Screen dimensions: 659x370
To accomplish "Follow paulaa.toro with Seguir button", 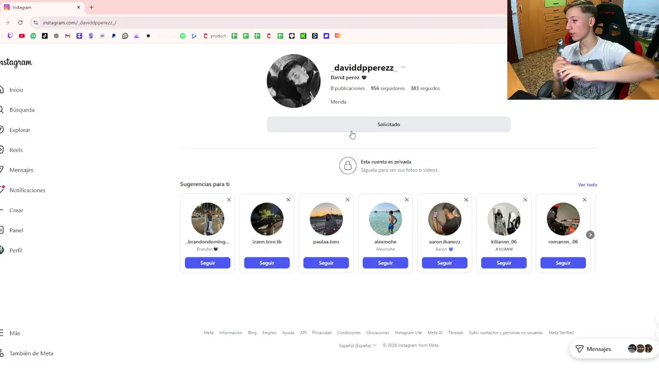I will tap(326, 263).
